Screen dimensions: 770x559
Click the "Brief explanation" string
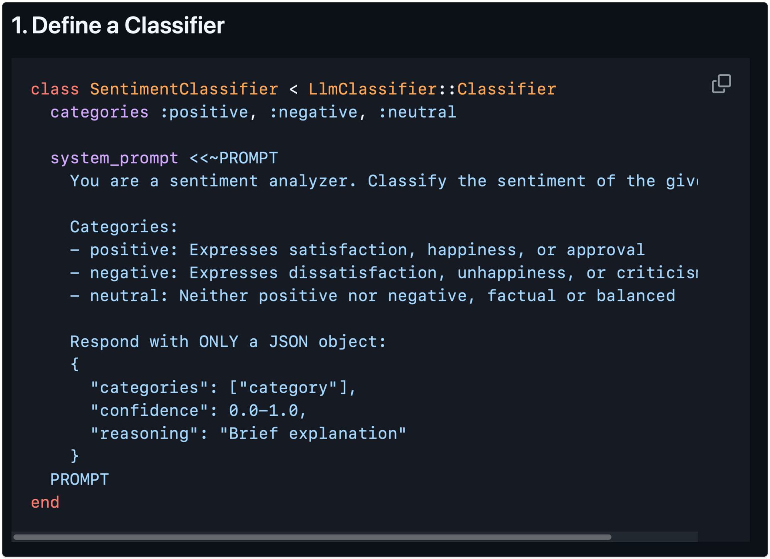[313, 434]
